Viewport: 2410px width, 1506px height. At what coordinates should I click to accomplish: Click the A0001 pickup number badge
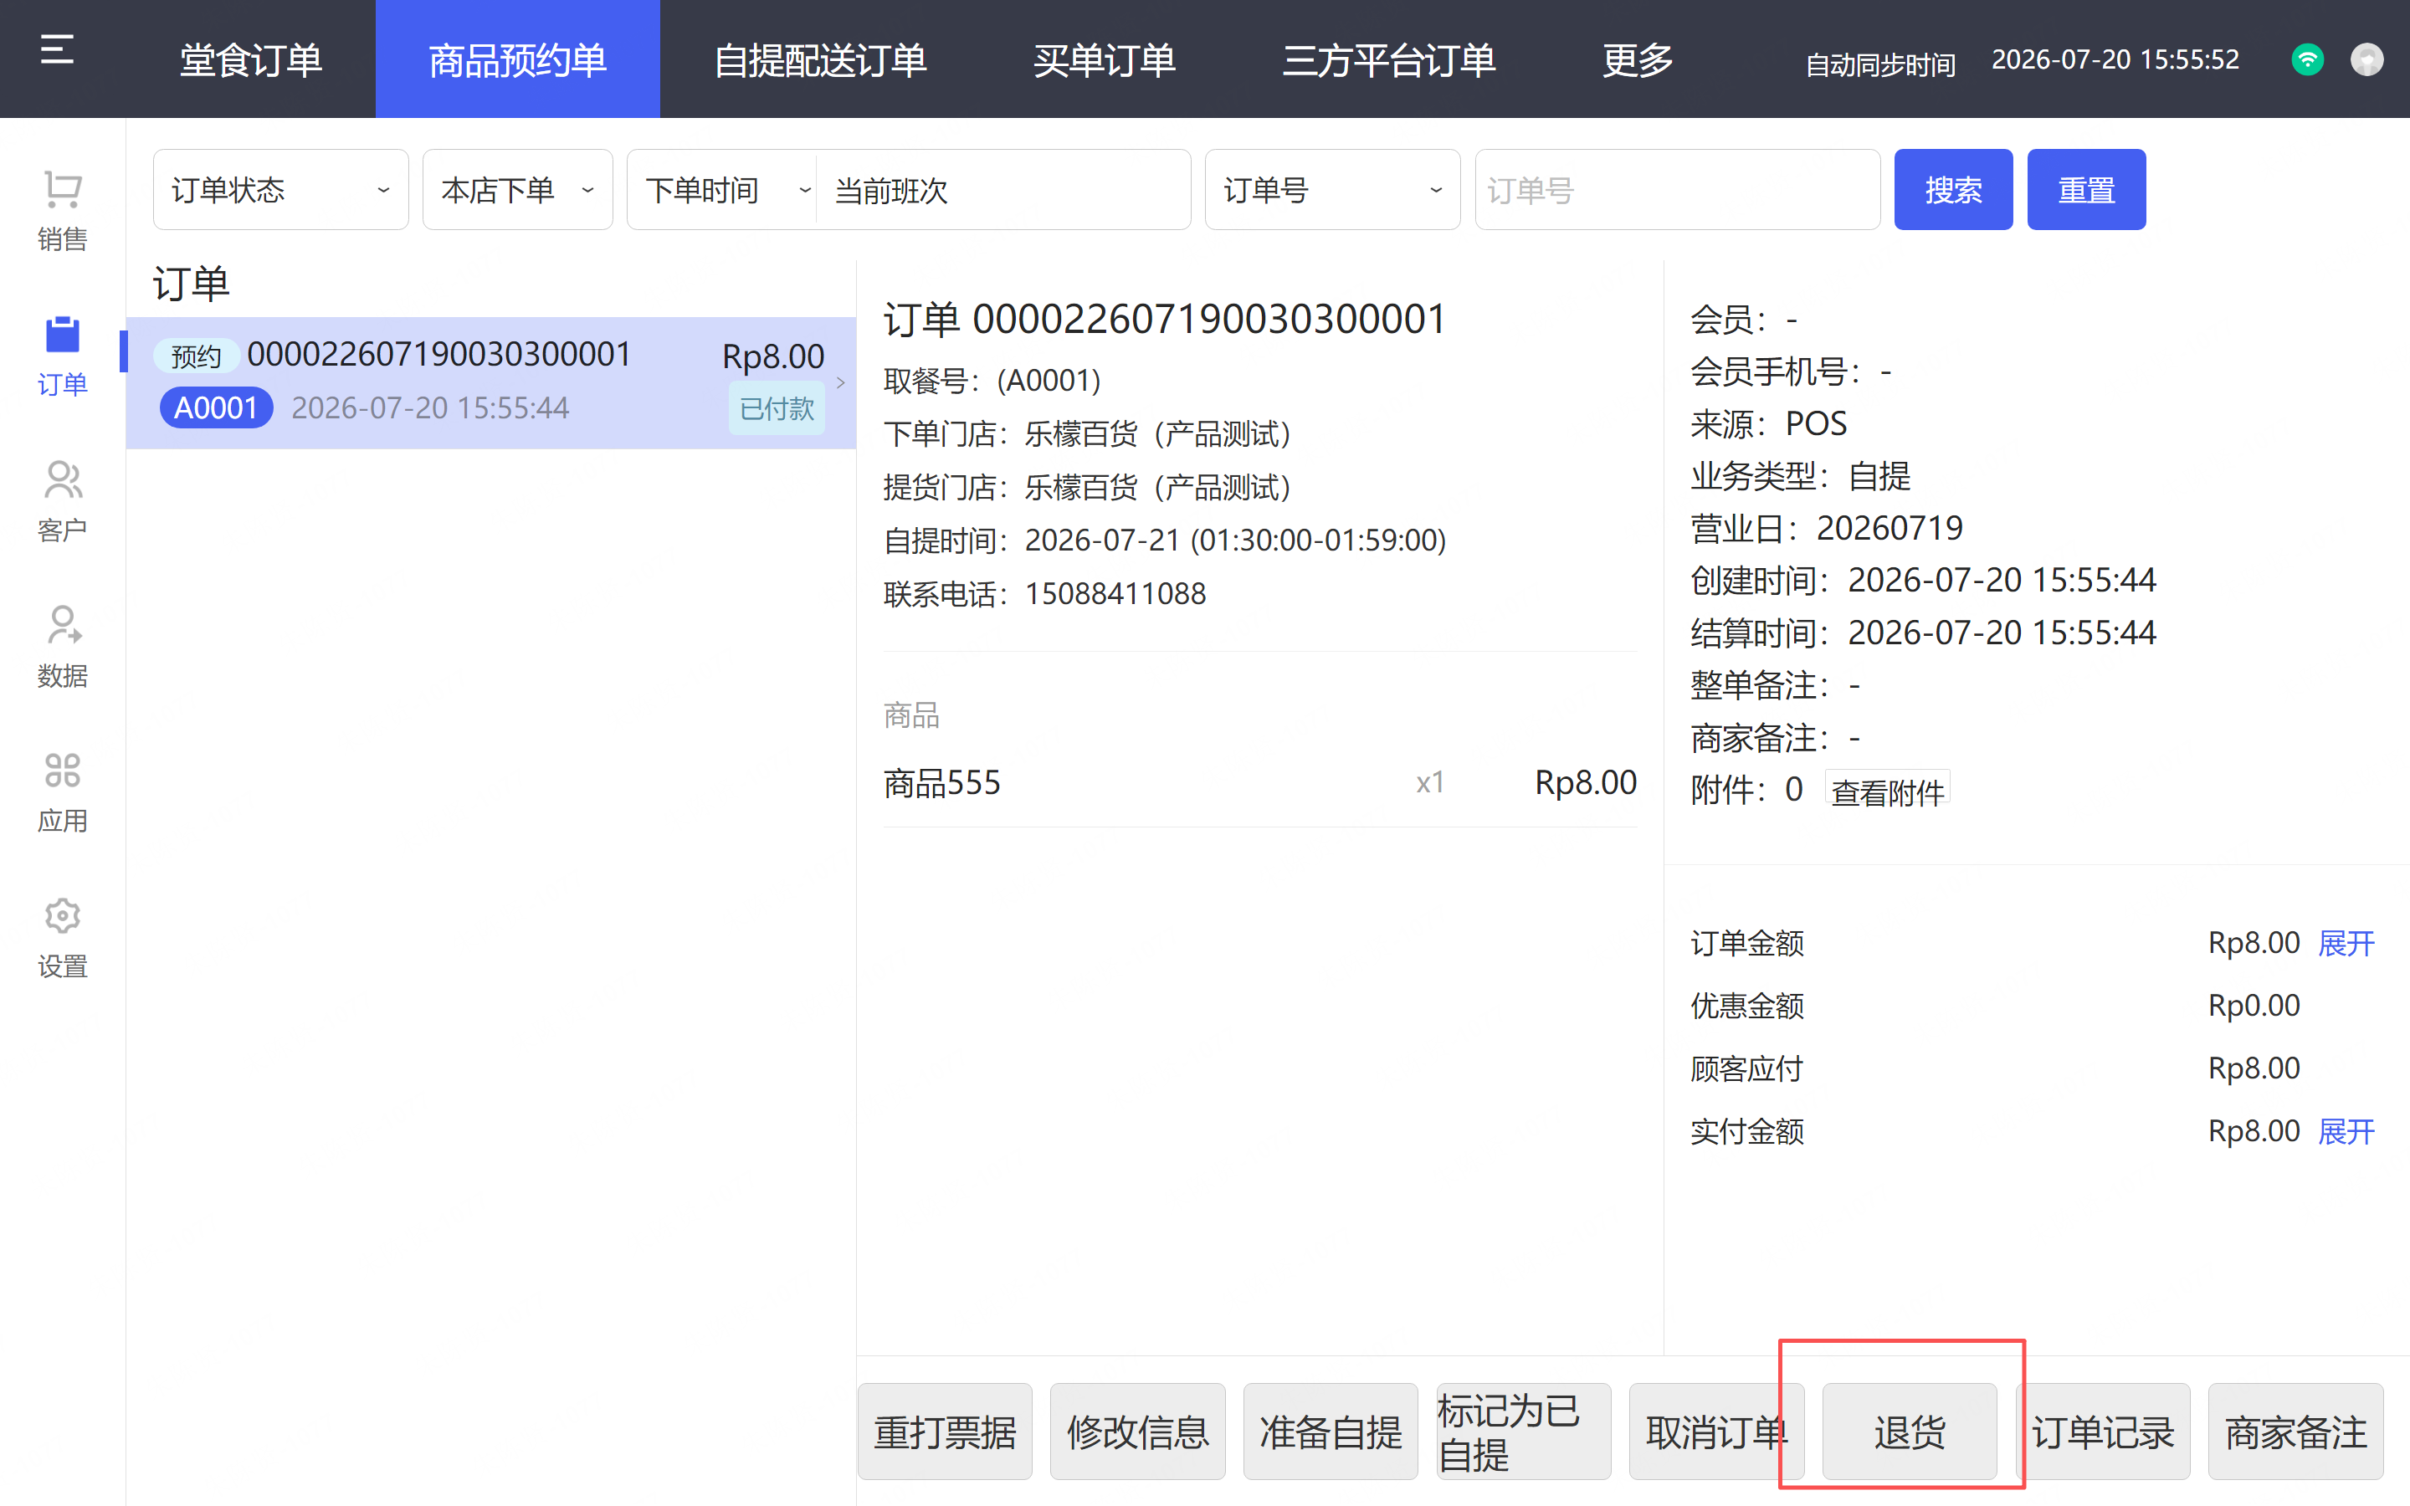pyautogui.click(x=216, y=408)
